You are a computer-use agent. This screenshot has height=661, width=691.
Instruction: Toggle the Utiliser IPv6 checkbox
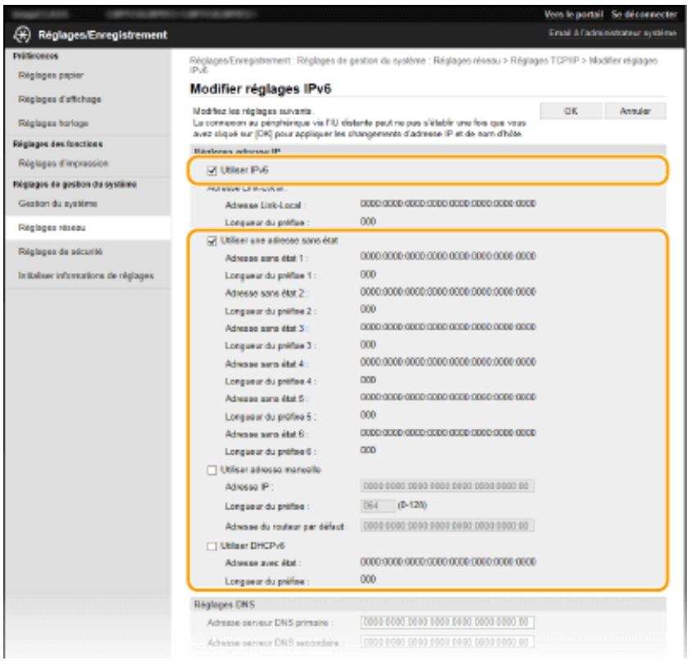[x=212, y=171]
